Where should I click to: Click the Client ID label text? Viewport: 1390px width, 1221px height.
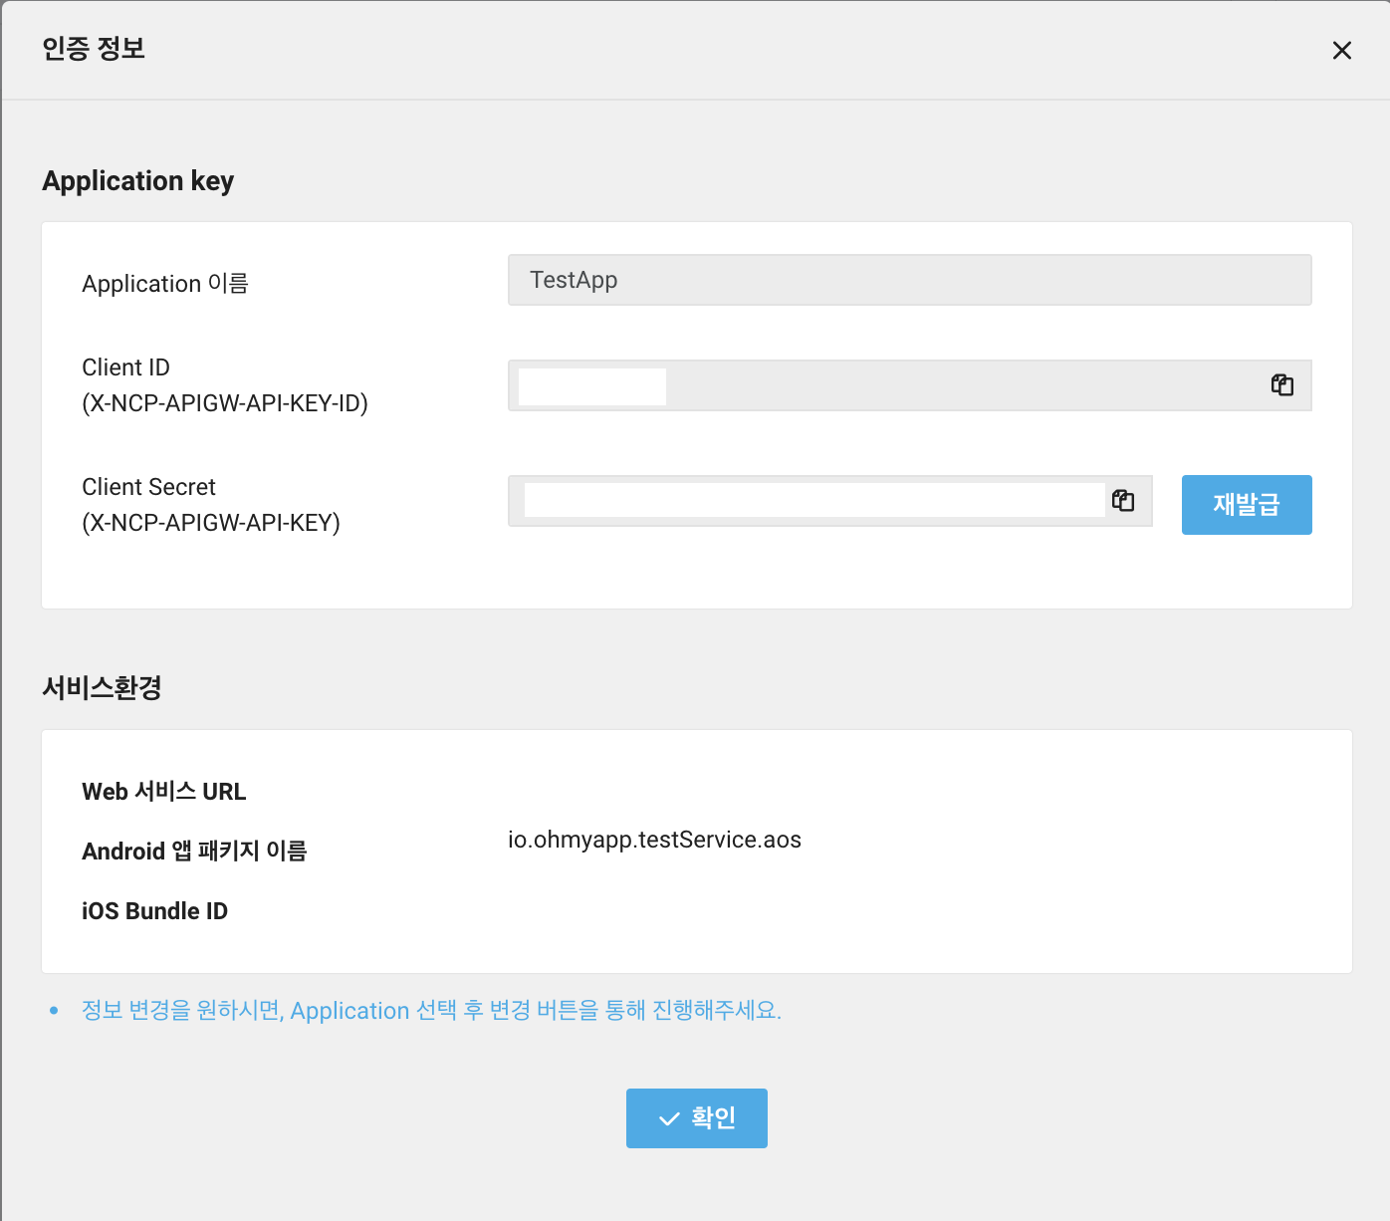125,367
